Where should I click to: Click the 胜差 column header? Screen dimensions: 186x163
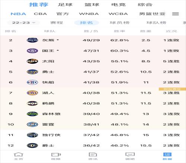pos(146,31)
